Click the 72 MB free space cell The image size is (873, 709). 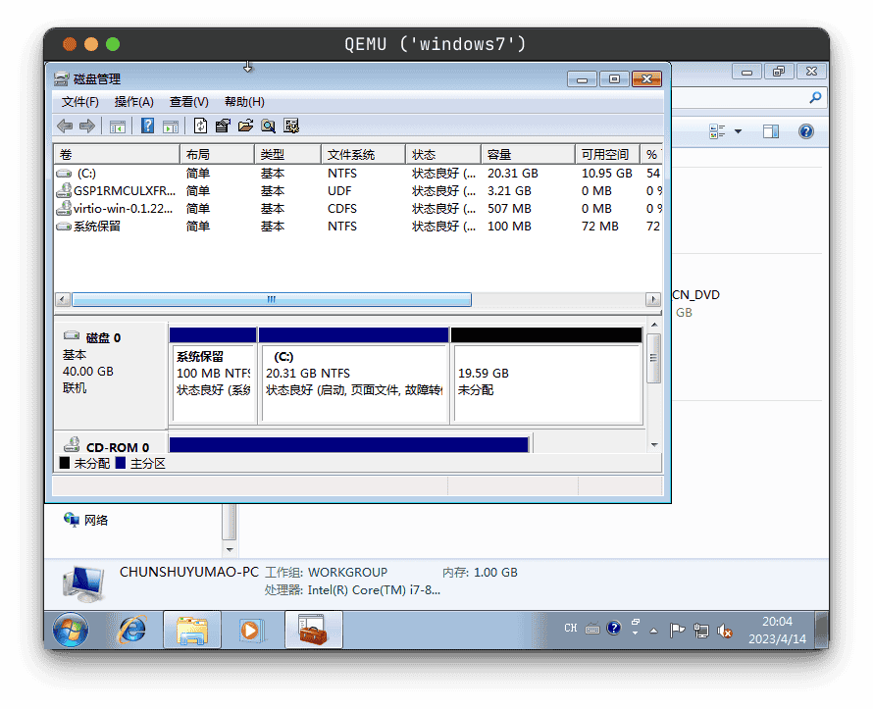tap(600, 227)
